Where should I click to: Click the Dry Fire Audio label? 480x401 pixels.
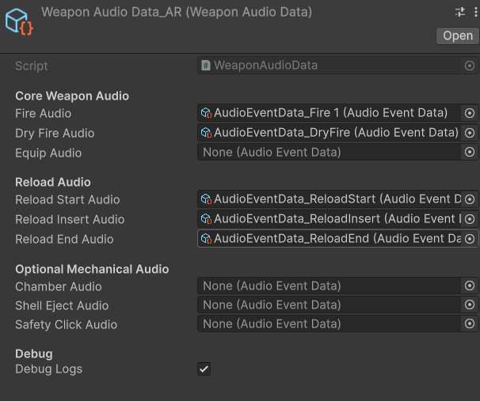(55, 134)
